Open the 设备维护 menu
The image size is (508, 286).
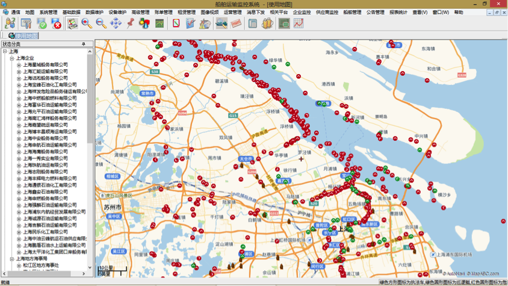click(x=117, y=12)
